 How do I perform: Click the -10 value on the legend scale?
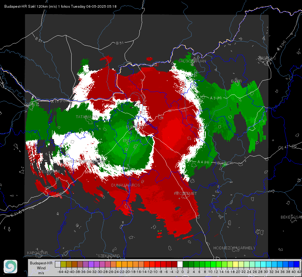pos(155,272)
